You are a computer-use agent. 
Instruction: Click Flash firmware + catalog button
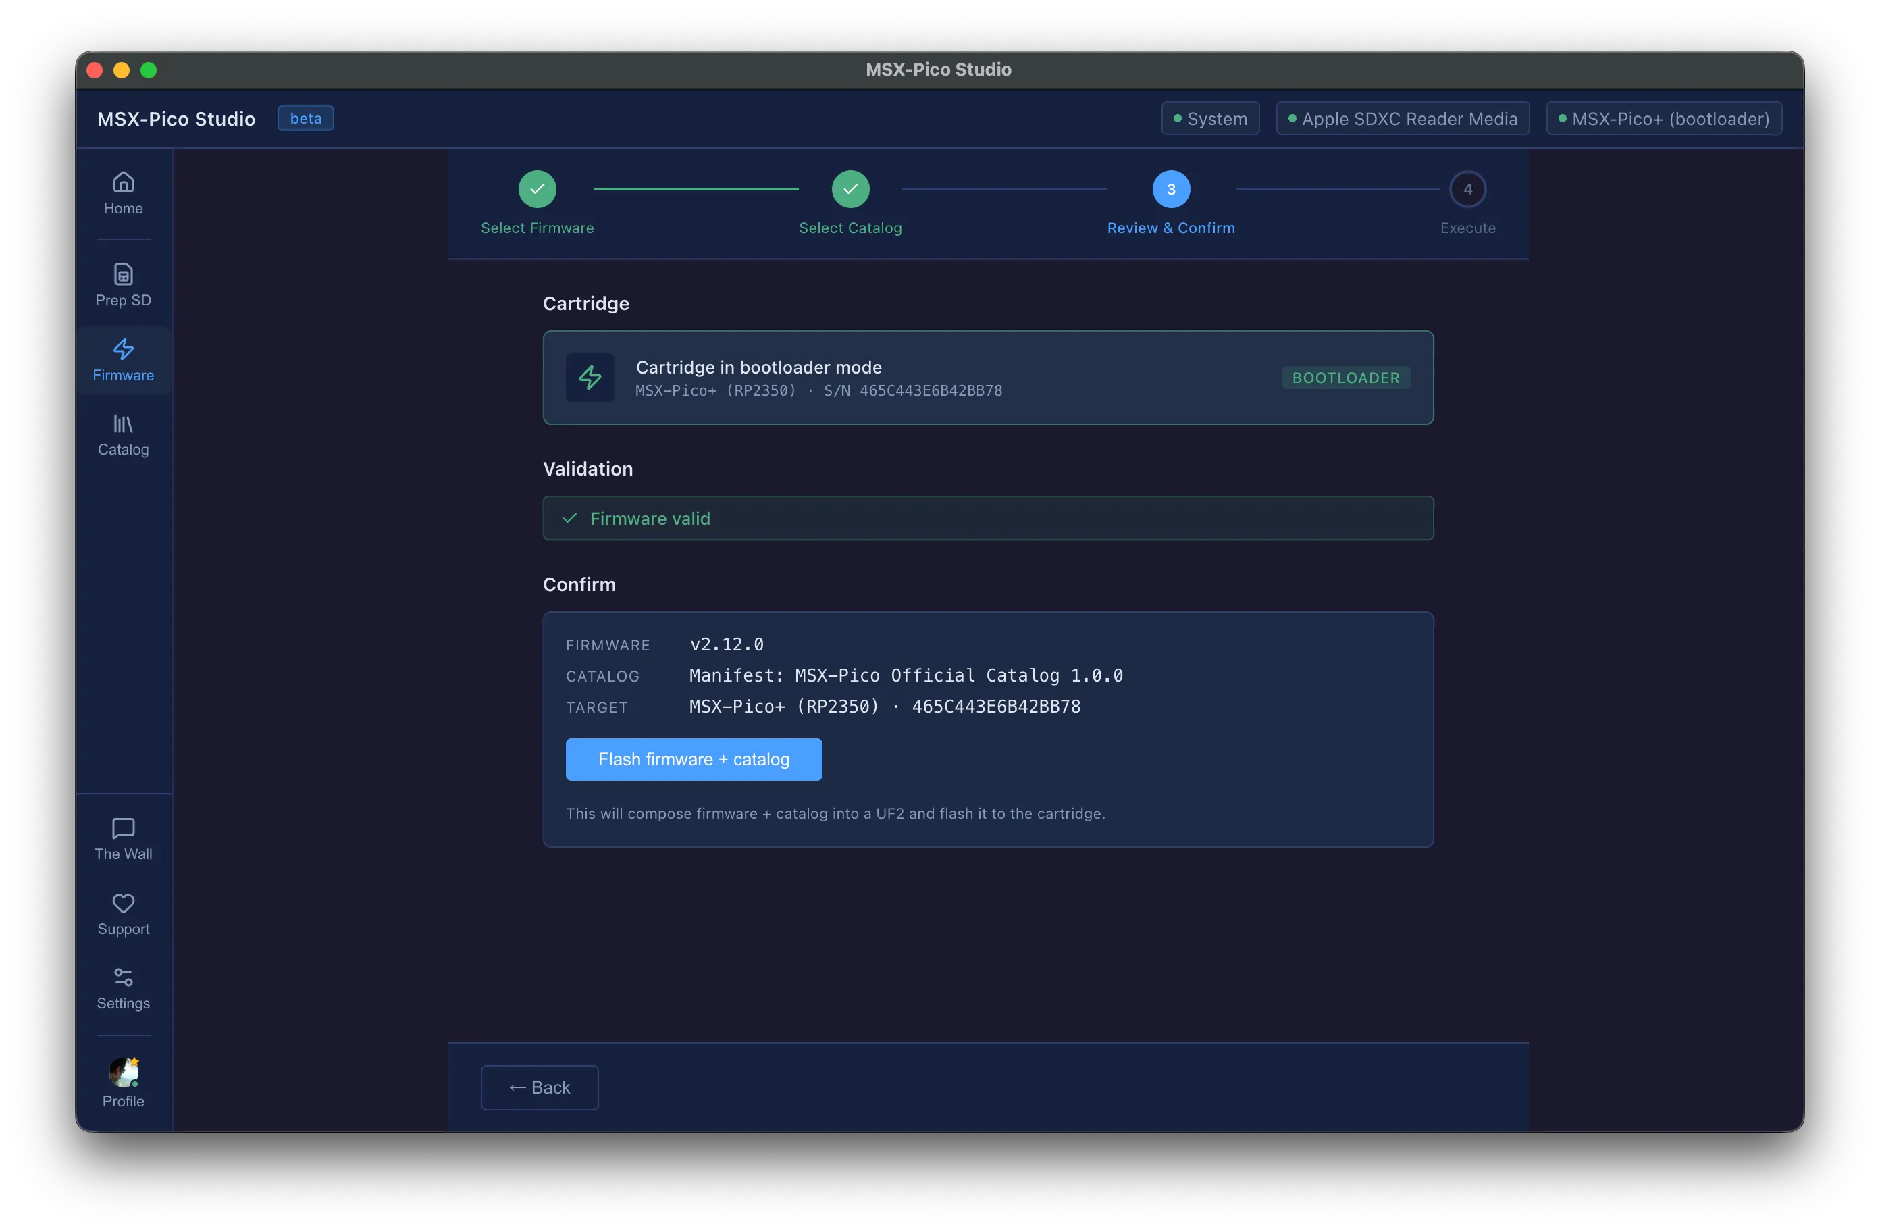(694, 759)
